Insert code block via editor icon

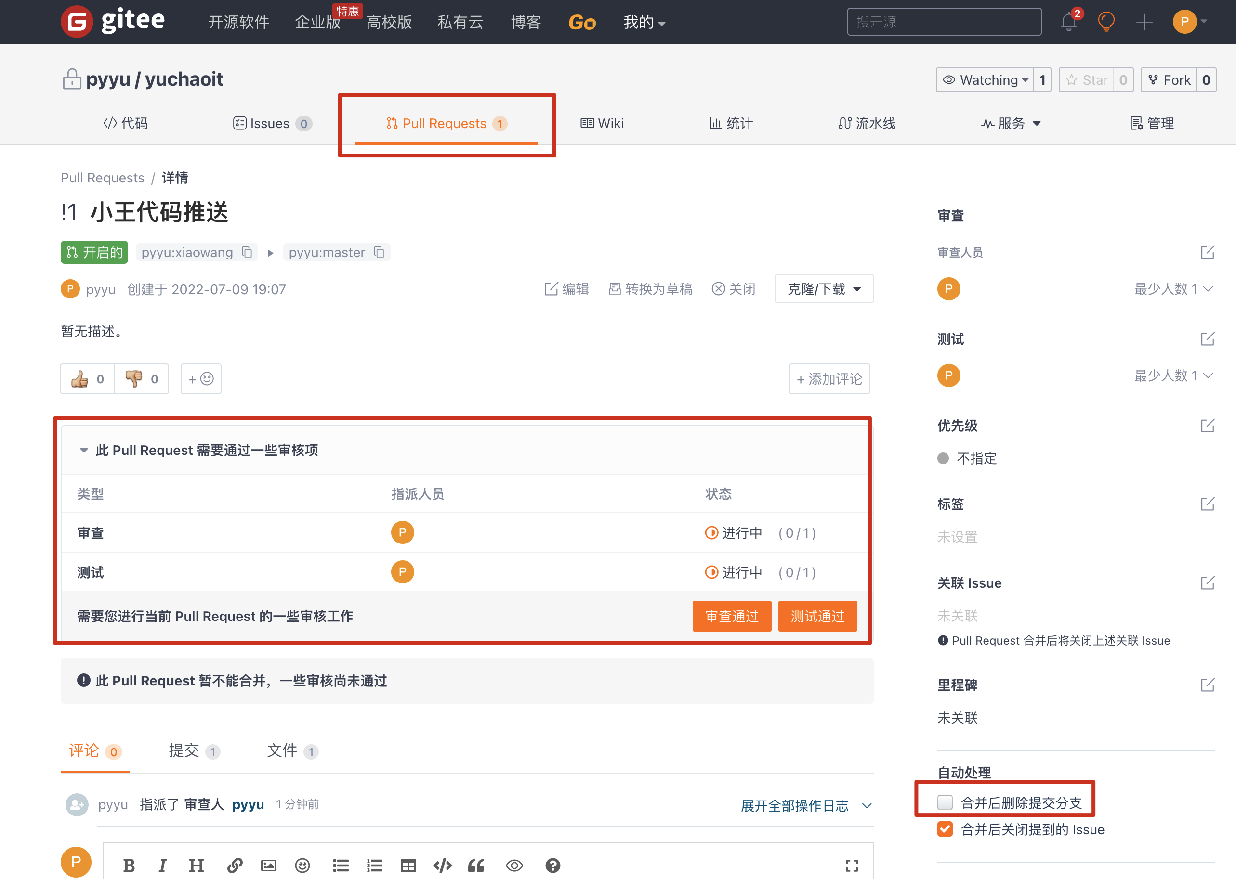pyautogui.click(x=443, y=866)
